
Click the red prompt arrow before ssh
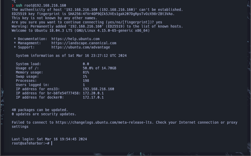tap(13, 5)
